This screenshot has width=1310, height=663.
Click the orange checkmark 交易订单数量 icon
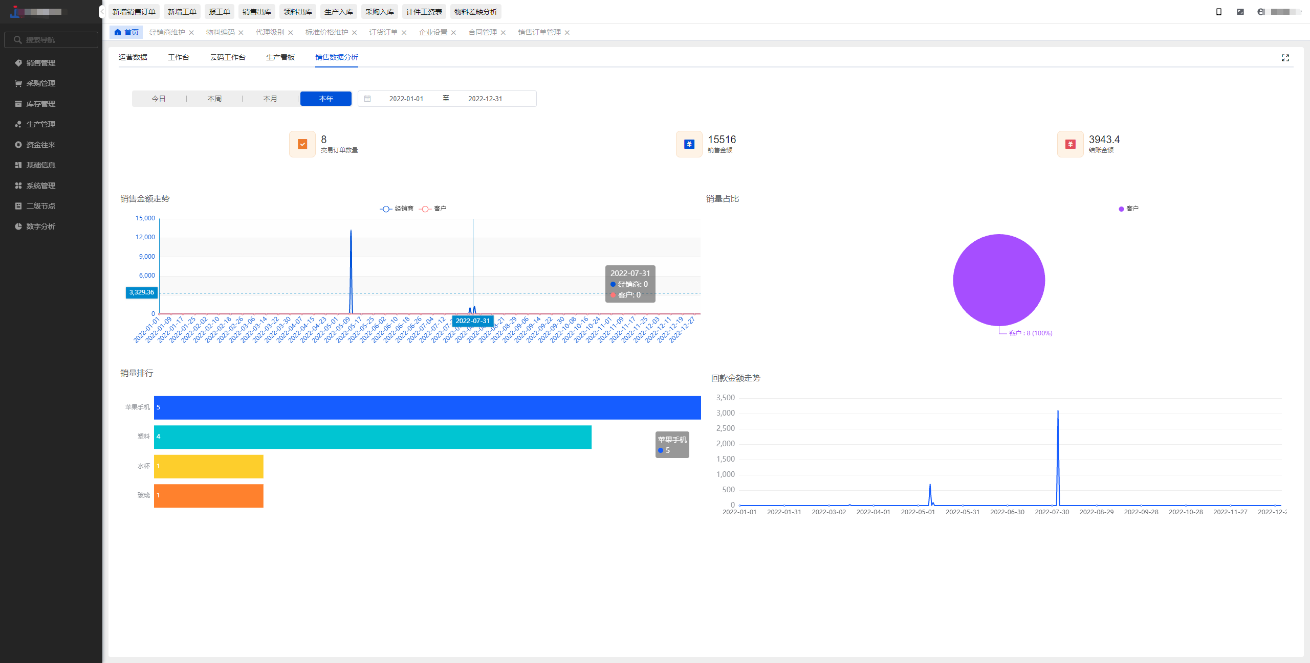(x=302, y=144)
